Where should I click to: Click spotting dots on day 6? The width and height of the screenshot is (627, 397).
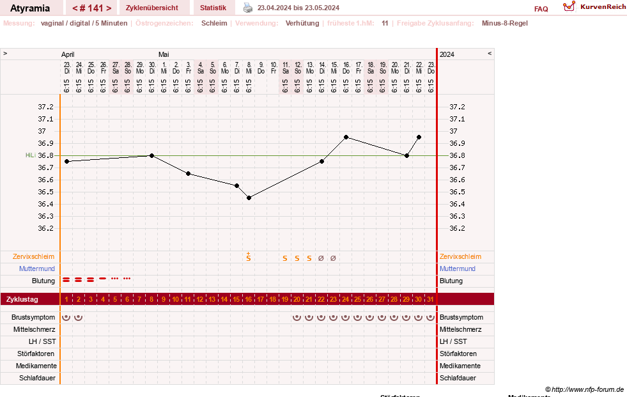[x=127, y=278]
